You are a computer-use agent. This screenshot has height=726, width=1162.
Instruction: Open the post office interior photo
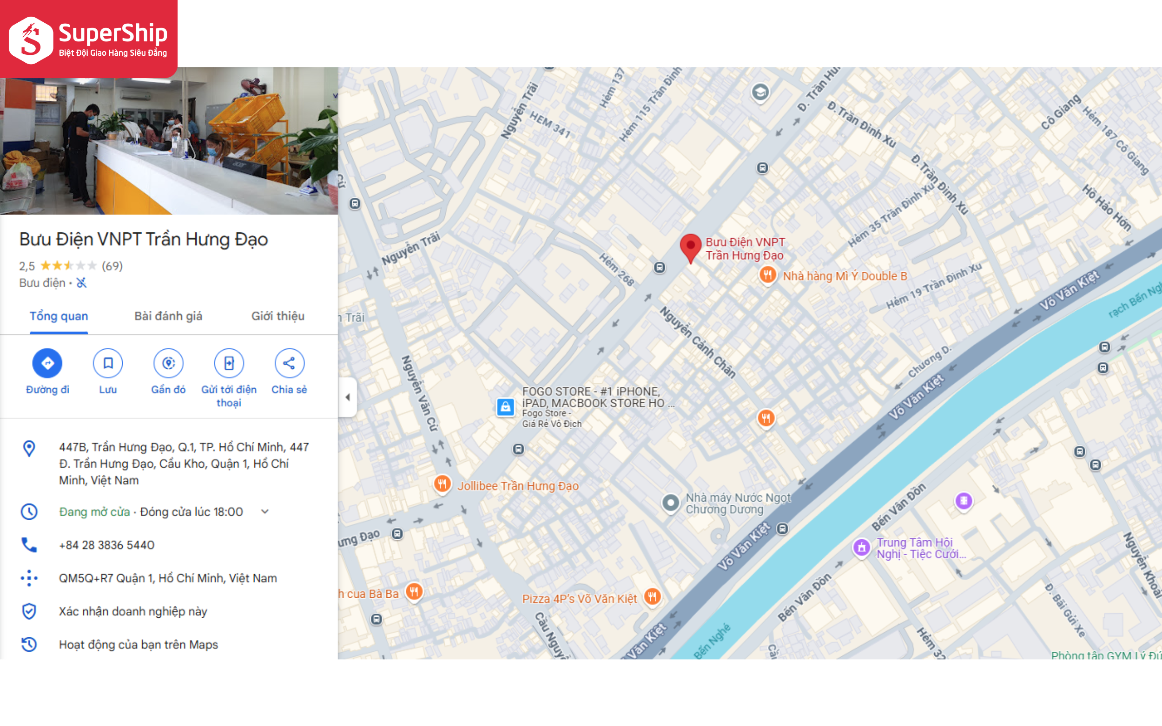[169, 141]
